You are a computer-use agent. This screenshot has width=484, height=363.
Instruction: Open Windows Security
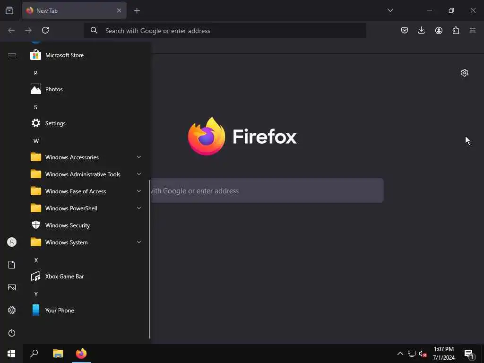point(86,225)
